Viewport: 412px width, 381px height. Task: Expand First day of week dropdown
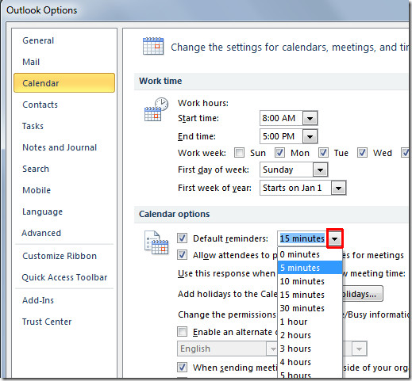(x=320, y=170)
